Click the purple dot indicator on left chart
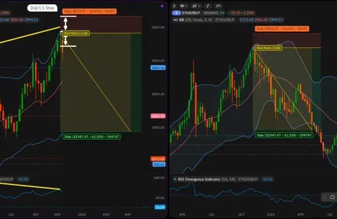Viewport: 337px width, 219px height. pos(162,6)
